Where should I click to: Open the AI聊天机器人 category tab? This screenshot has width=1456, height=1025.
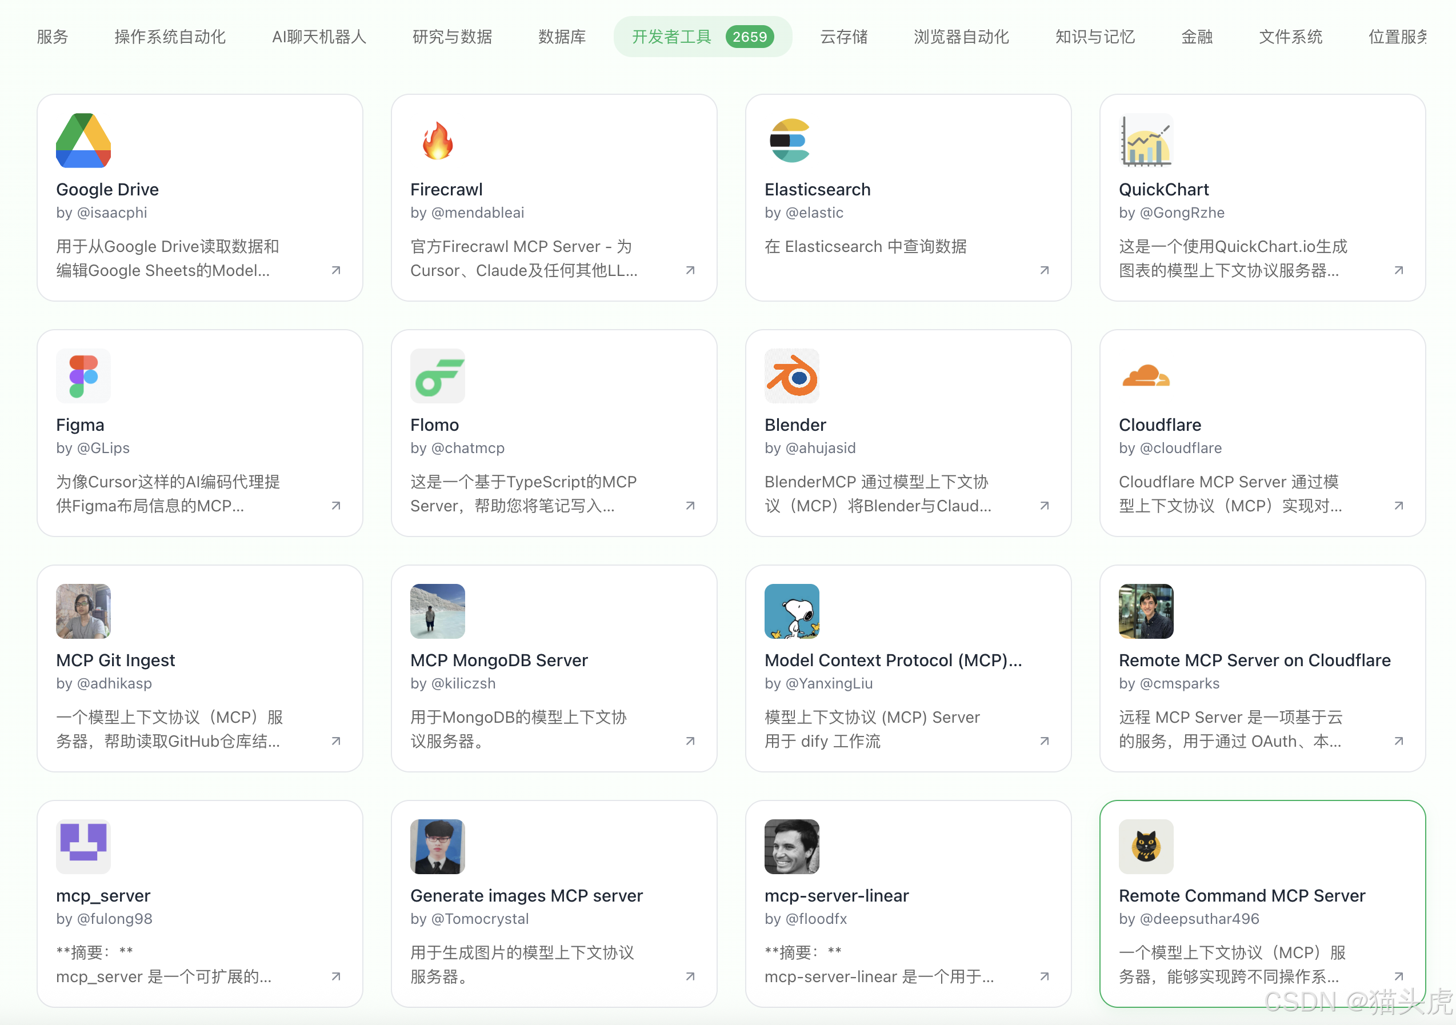319,37
